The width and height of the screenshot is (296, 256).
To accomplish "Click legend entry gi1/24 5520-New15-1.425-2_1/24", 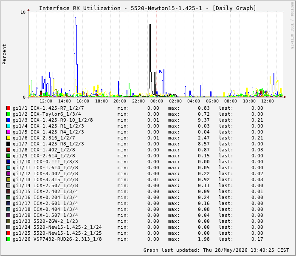I will pyautogui.click(x=57, y=227).
